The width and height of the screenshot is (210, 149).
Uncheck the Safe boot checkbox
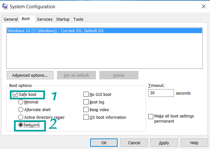tap(15, 95)
